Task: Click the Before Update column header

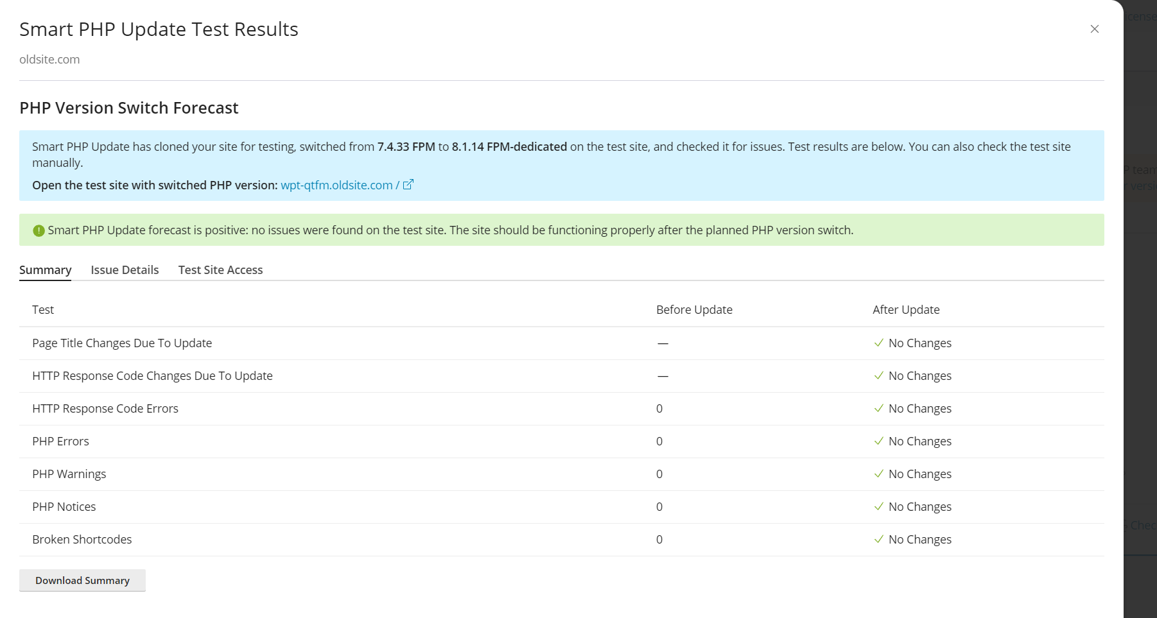Action: click(693, 309)
